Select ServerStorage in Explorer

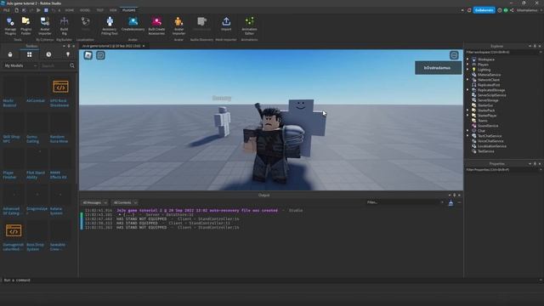pos(488,100)
